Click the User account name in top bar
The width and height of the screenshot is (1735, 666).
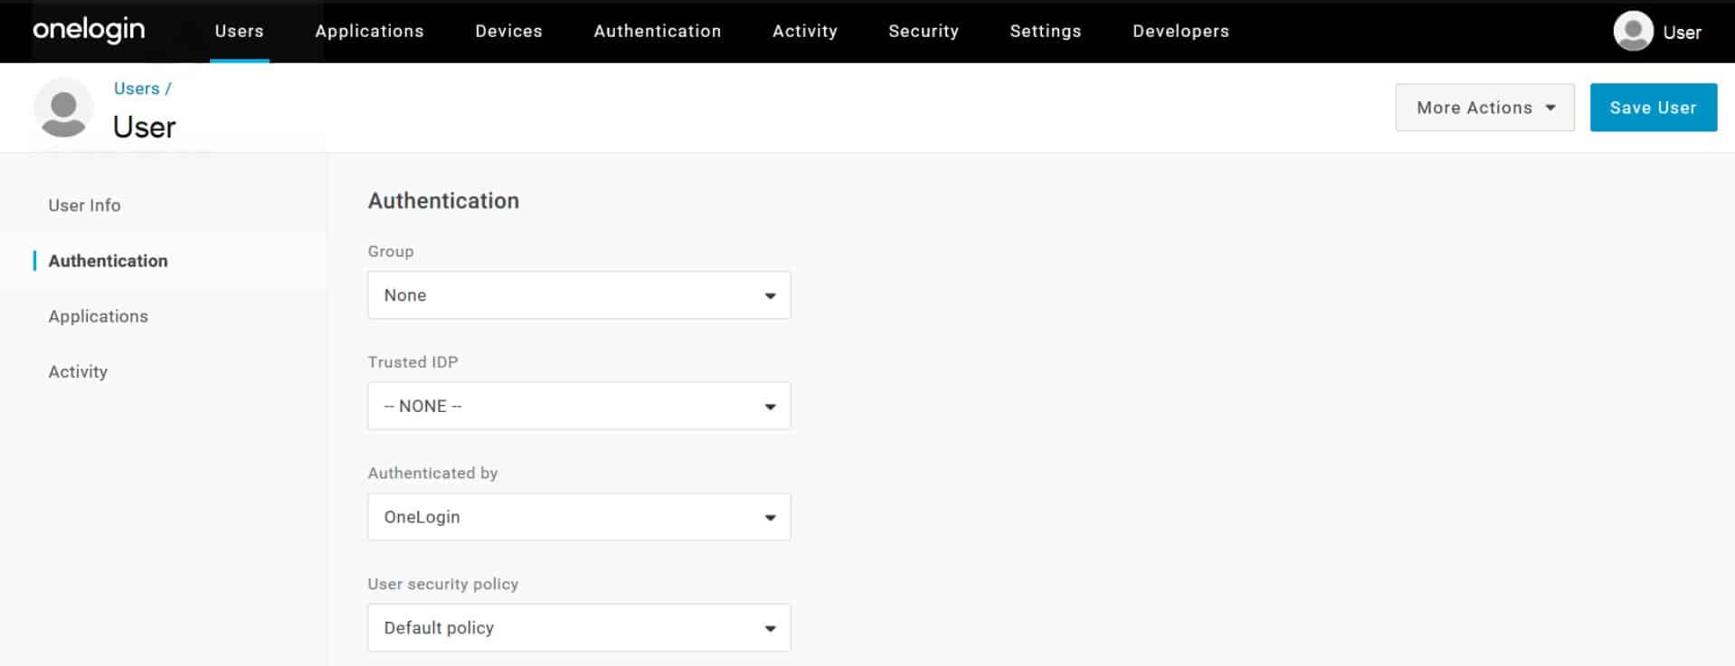(x=1682, y=33)
